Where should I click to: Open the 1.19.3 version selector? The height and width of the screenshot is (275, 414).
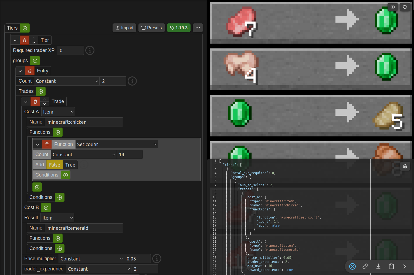(x=179, y=28)
